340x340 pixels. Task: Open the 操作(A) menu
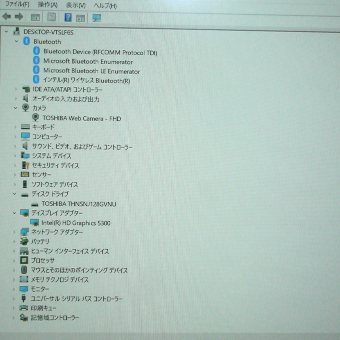(48, 5)
